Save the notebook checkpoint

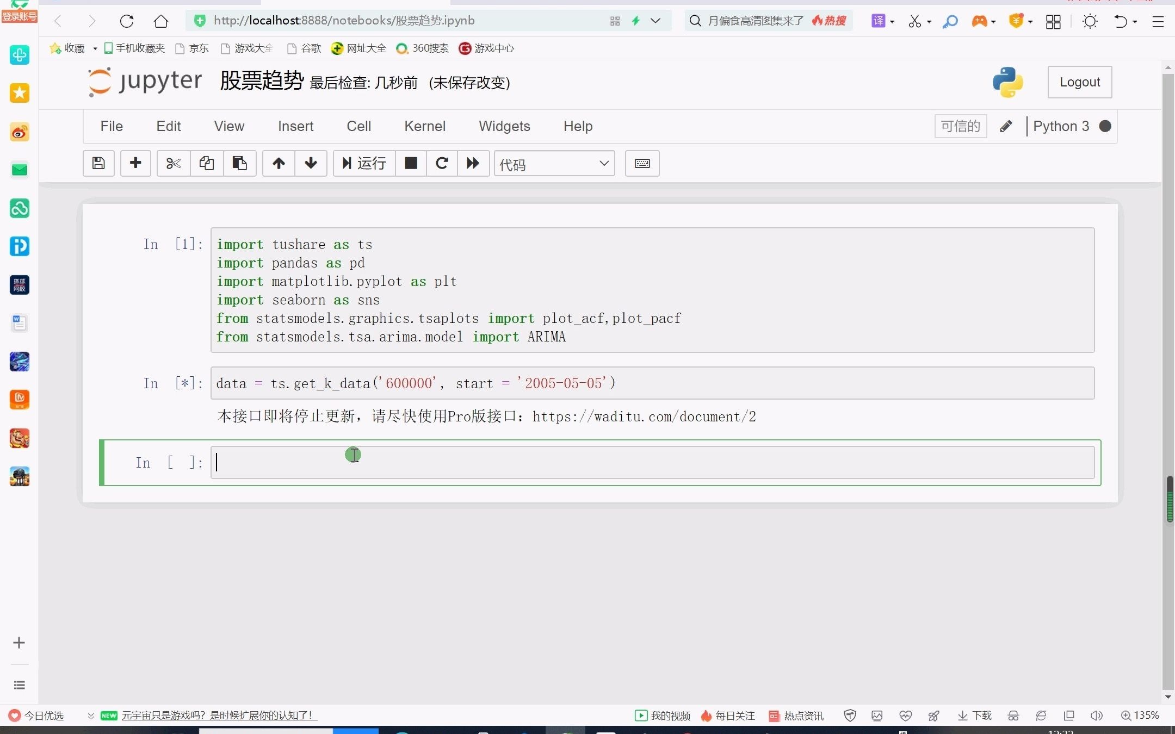pyautogui.click(x=98, y=164)
